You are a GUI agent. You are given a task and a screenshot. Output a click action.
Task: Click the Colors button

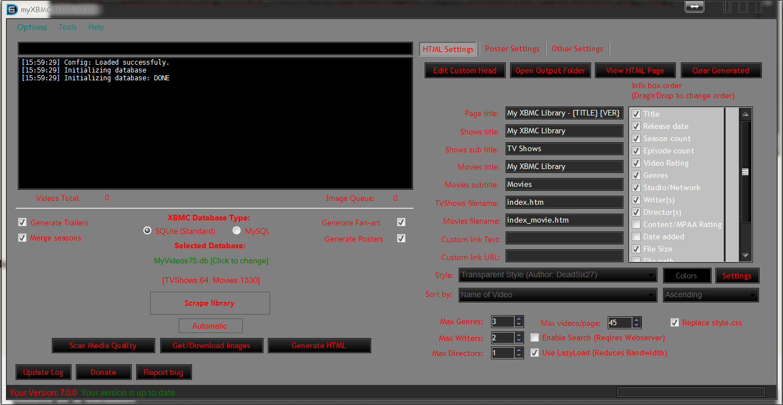pyautogui.click(x=686, y=276)
